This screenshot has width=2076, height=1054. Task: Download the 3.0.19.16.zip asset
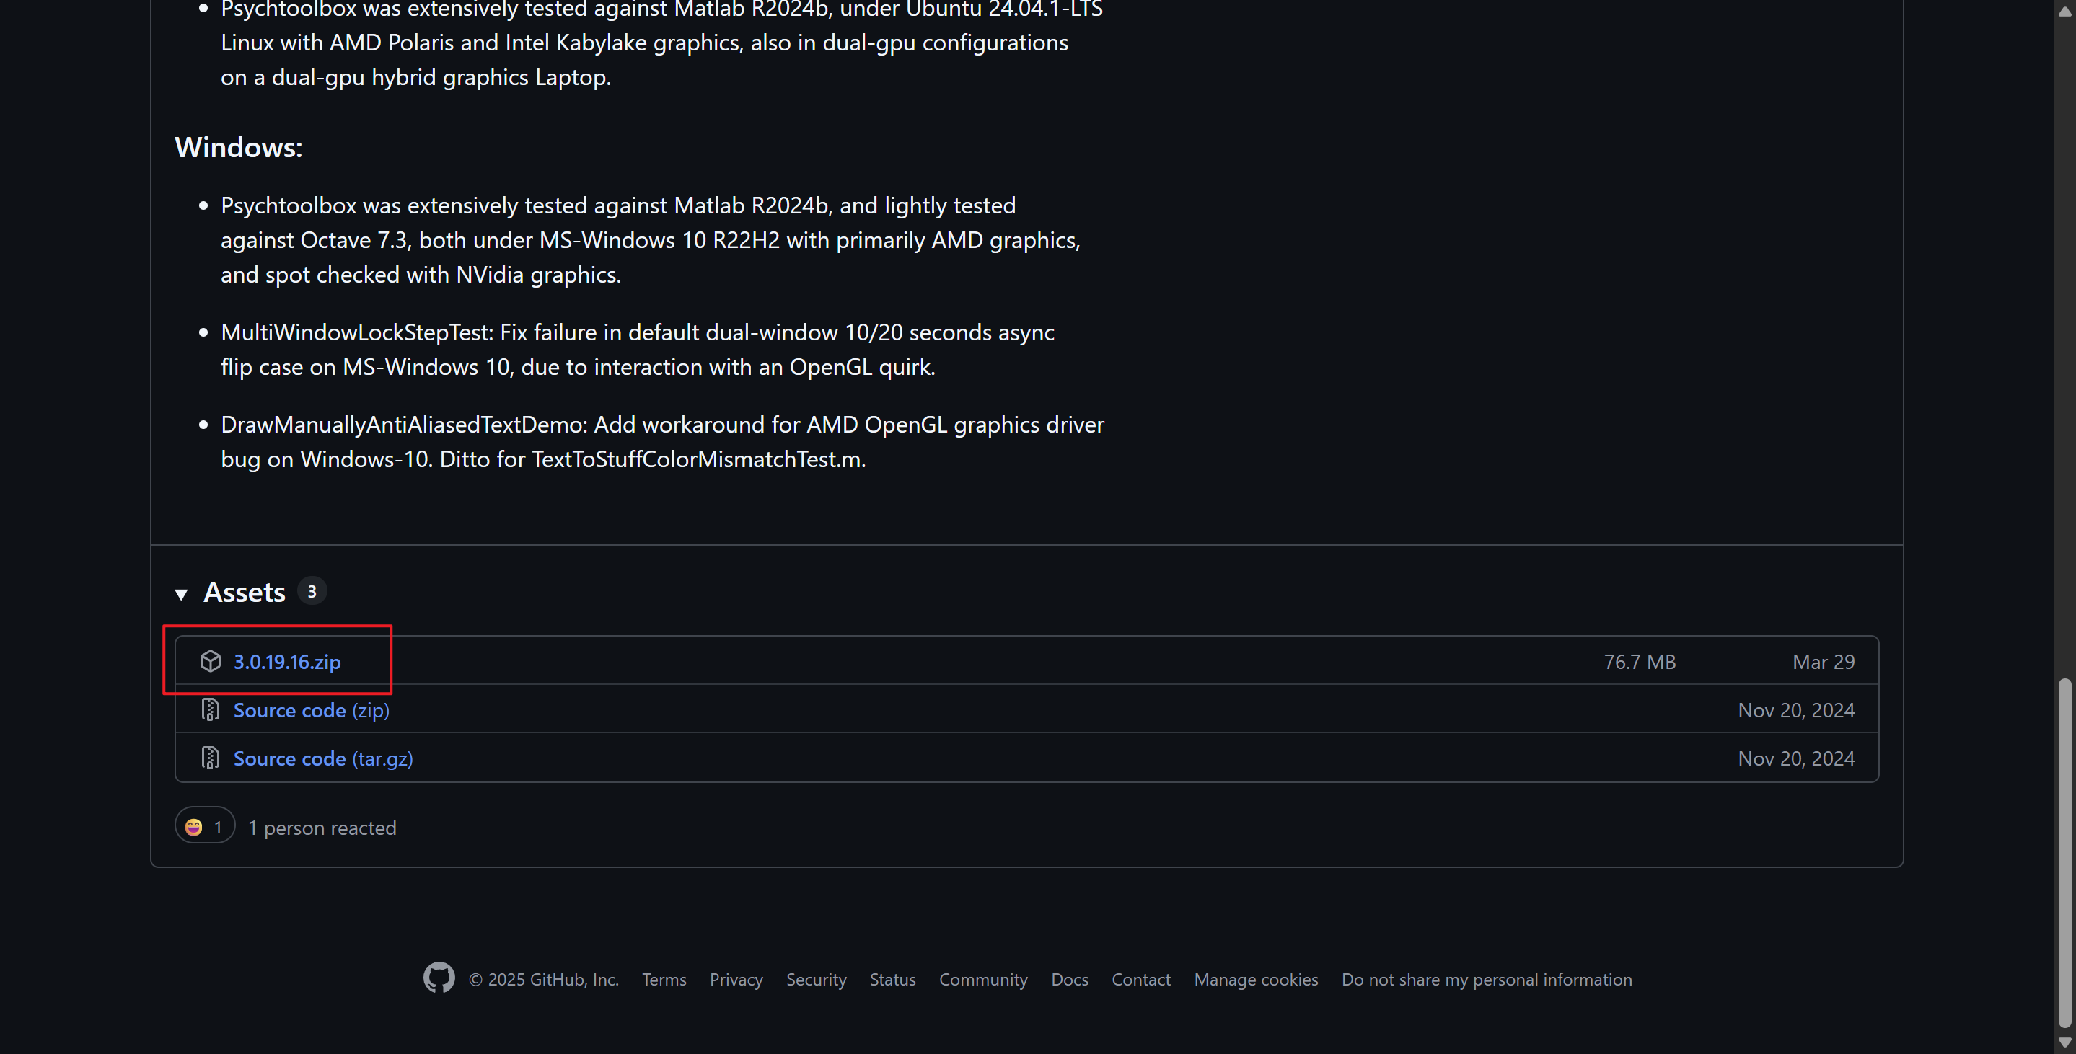click(287, 662)
